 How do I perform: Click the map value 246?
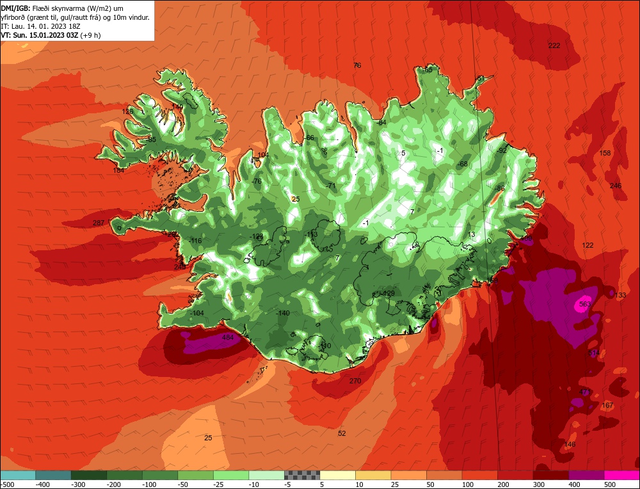616,186
